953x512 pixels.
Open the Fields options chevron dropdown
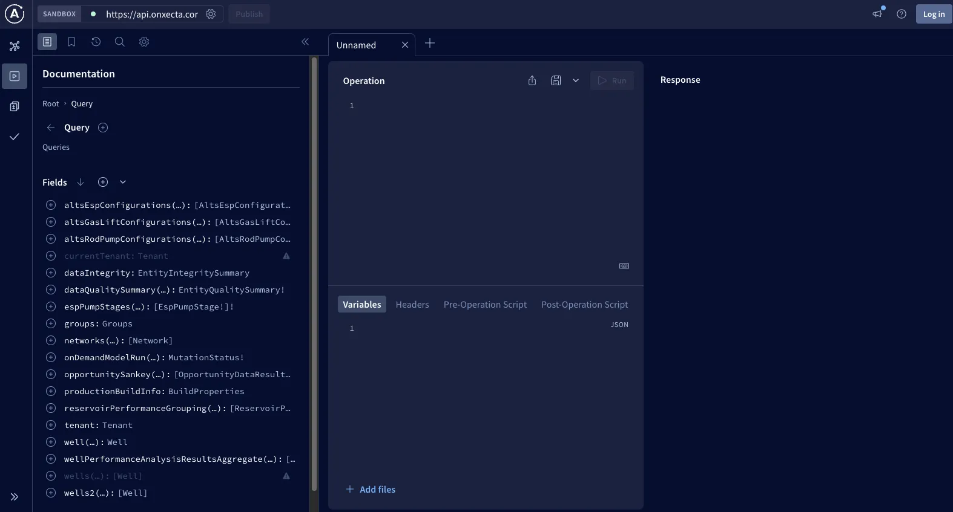(123, 182)
